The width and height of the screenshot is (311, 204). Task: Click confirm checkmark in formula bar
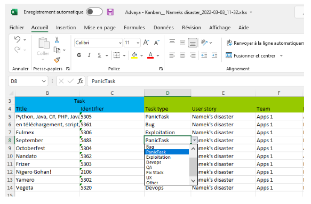point(70,81)
